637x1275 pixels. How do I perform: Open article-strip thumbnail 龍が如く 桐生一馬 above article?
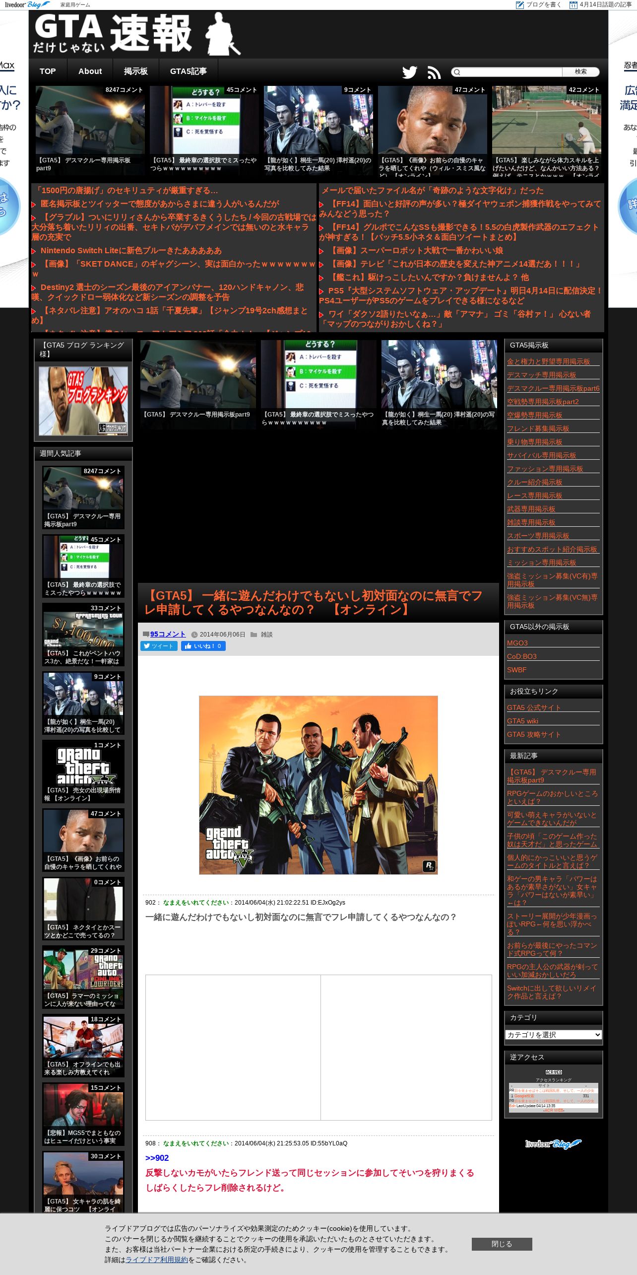pyautogui.click(x=439, y=384)
